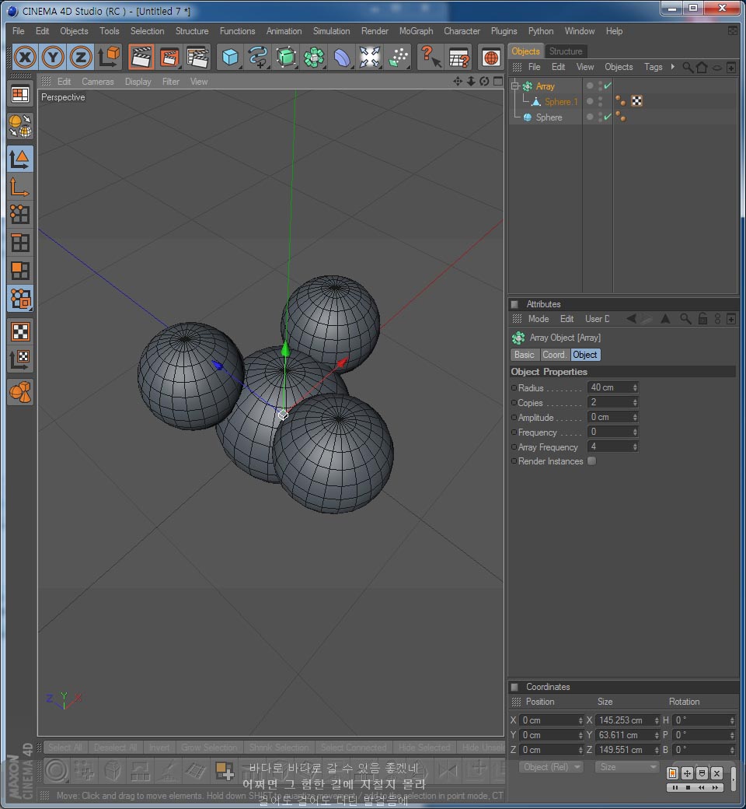Open the Simulation menu
Image resolution: width=746 pixels, height=809 pixels.
332,31
